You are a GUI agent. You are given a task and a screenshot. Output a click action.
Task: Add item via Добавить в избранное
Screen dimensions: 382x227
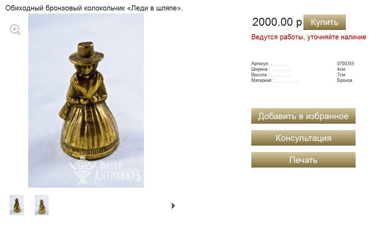coord(303,116)
